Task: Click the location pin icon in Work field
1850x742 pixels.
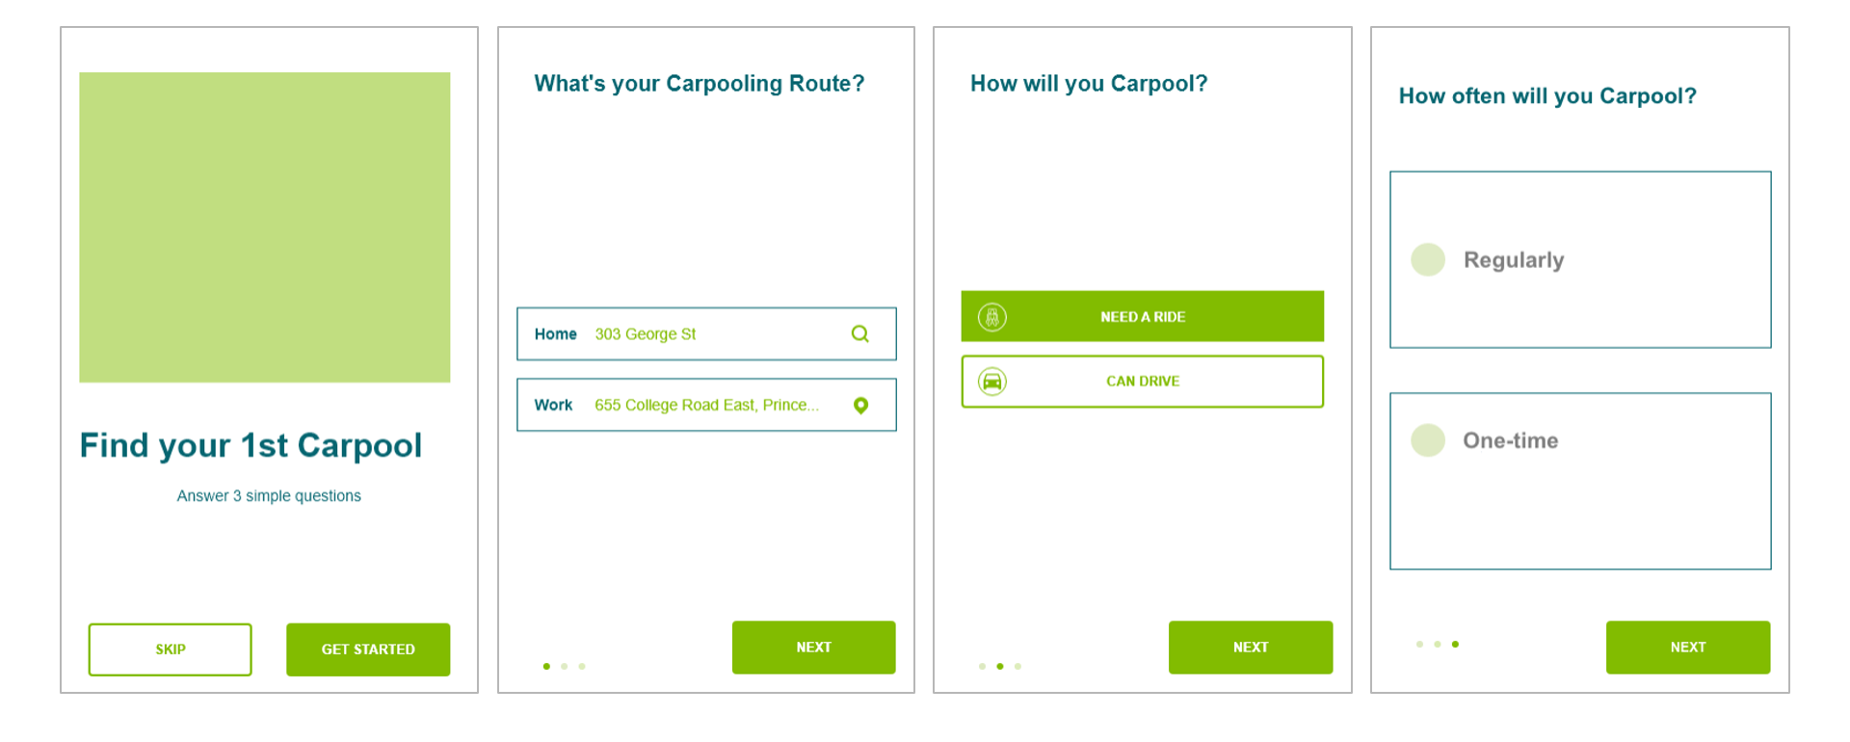Action: pos(861,406)
